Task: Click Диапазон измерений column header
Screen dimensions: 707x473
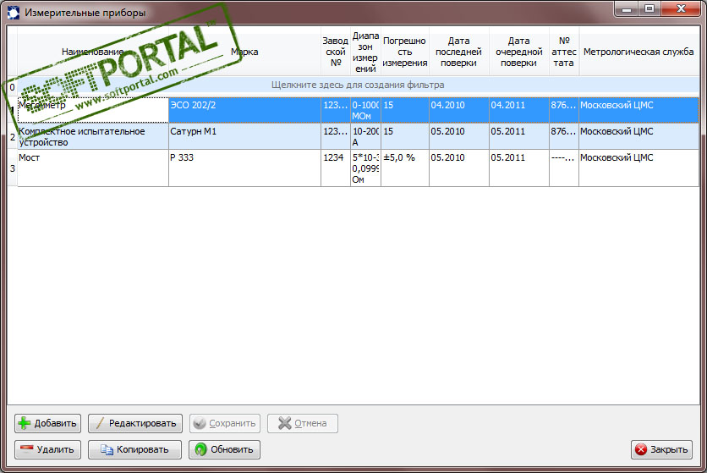Action: point(365,52)
